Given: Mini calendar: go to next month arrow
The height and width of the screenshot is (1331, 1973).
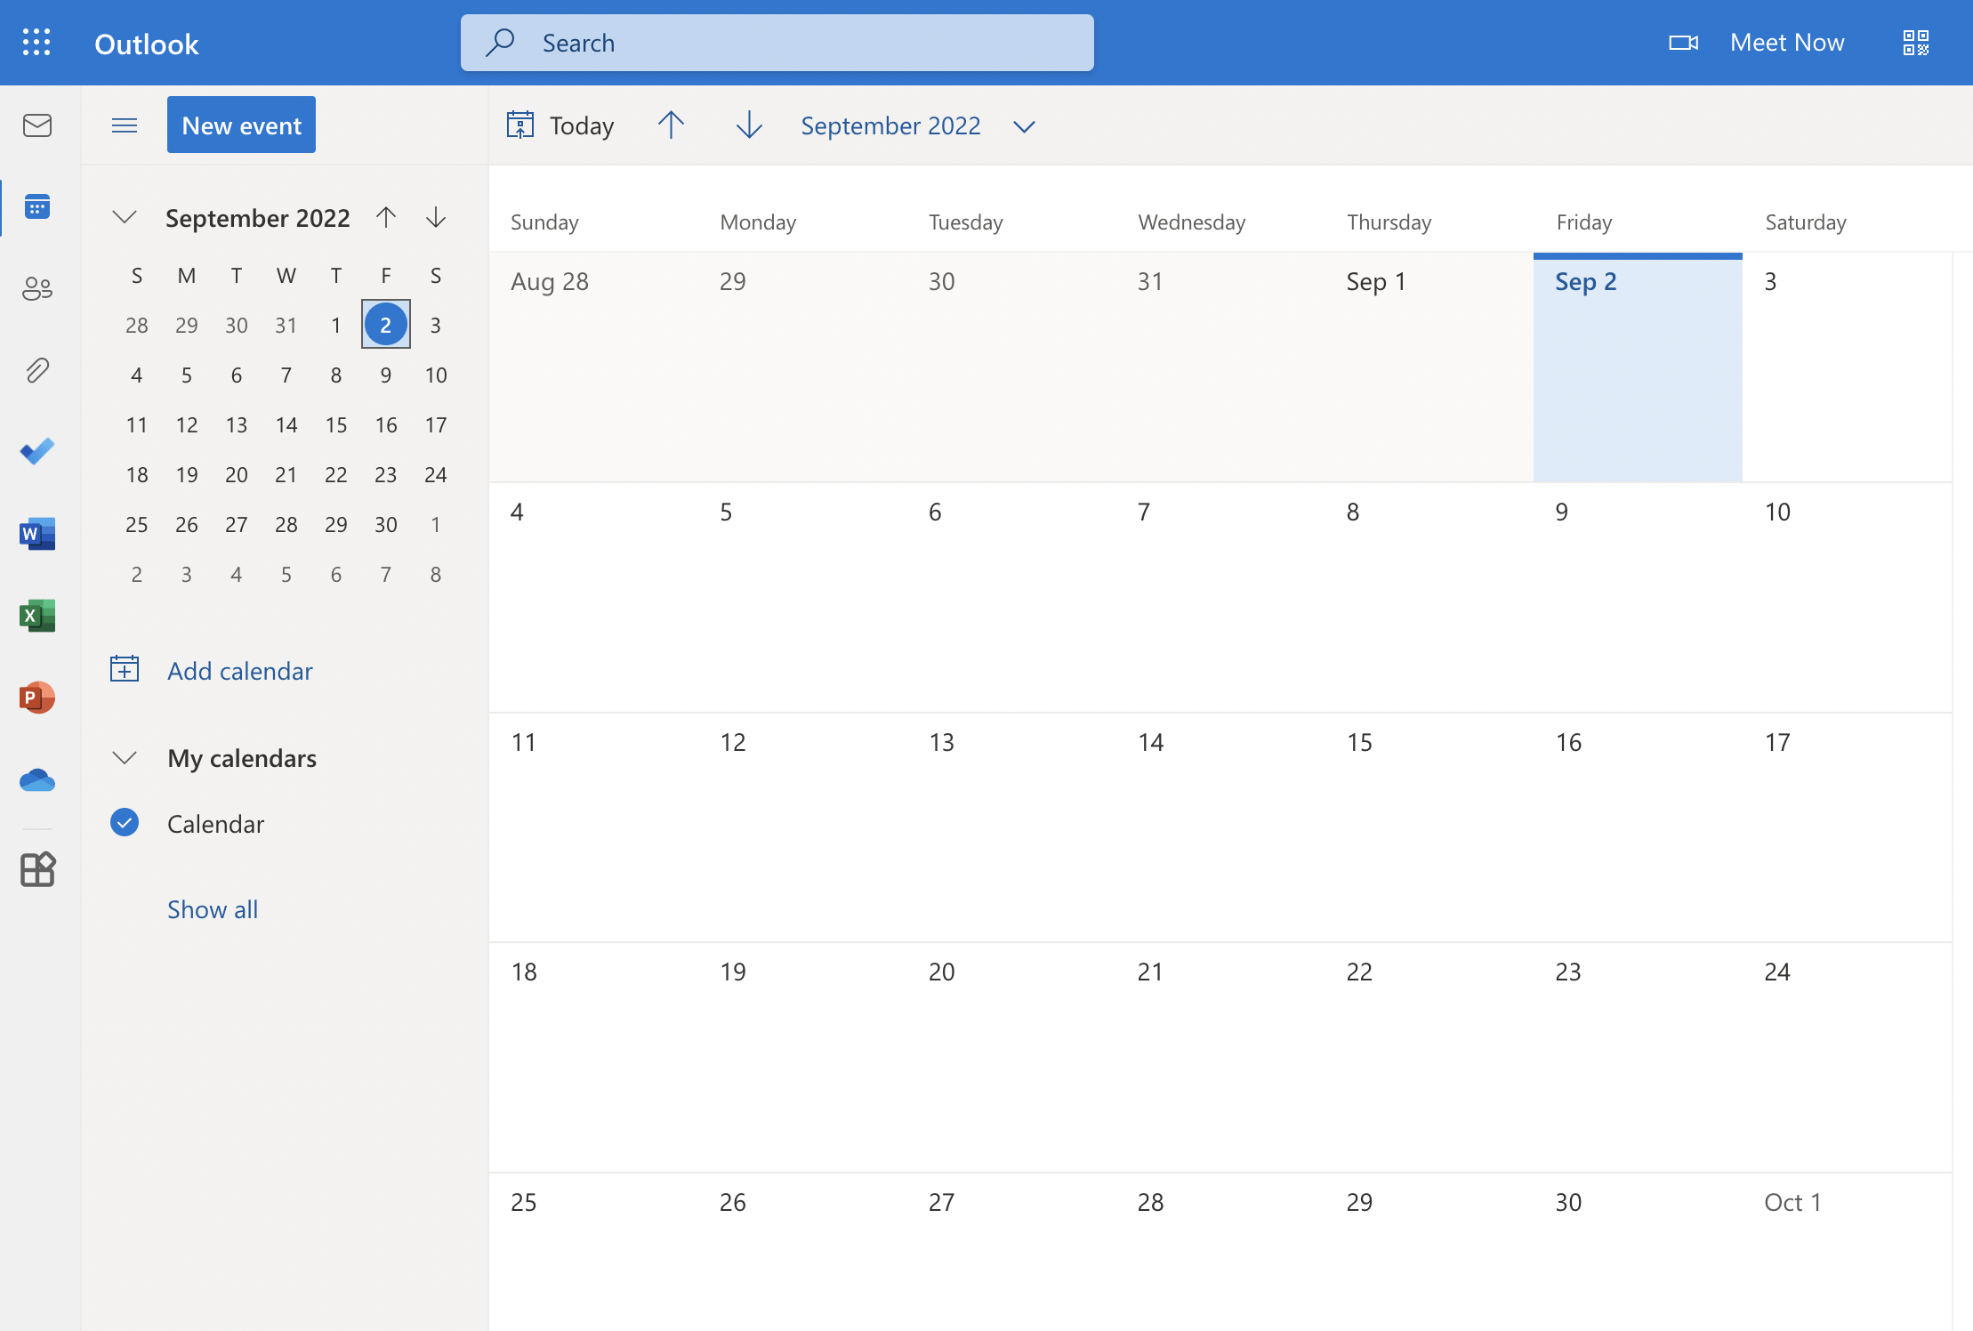Looking at the screenshot, I should [x=436, y=217].
